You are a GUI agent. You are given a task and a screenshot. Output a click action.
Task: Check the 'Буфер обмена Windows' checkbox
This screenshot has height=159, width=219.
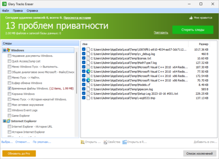pyautogui.click(x=10, y=83)
